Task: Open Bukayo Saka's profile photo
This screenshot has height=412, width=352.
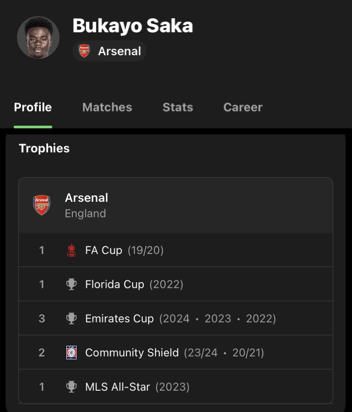Action: pyautogui.click(x=38, y=37)
